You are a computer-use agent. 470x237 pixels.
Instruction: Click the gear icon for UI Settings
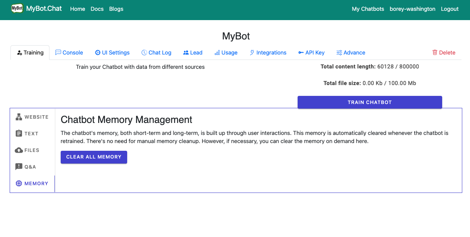coord(98,53)
